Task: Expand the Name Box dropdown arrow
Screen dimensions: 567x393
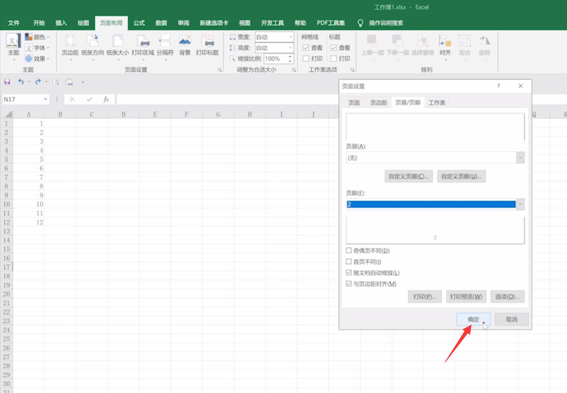Action: pos(46,99)
